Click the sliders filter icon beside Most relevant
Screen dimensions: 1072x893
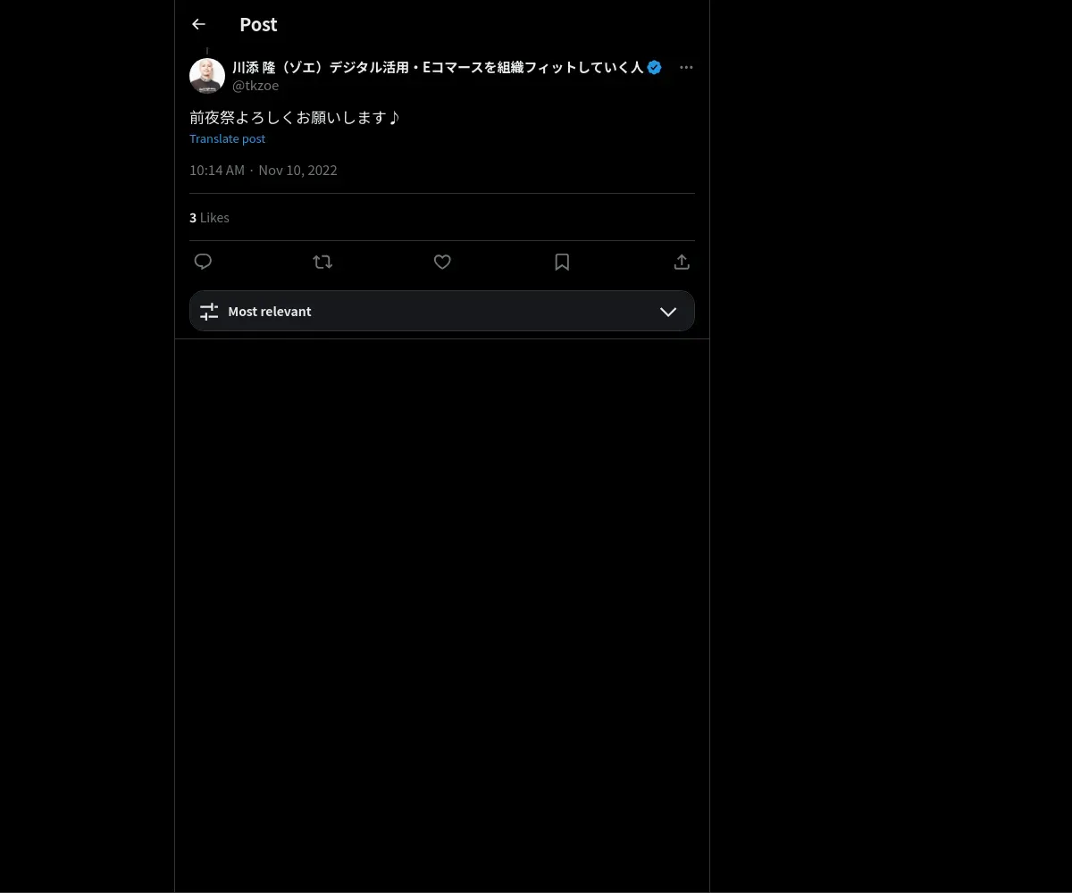tap(209, 311)
